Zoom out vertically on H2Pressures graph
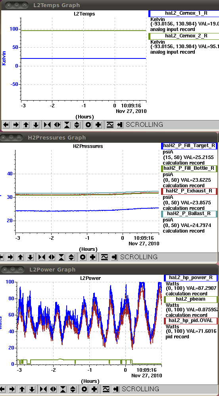 point(71,257)
